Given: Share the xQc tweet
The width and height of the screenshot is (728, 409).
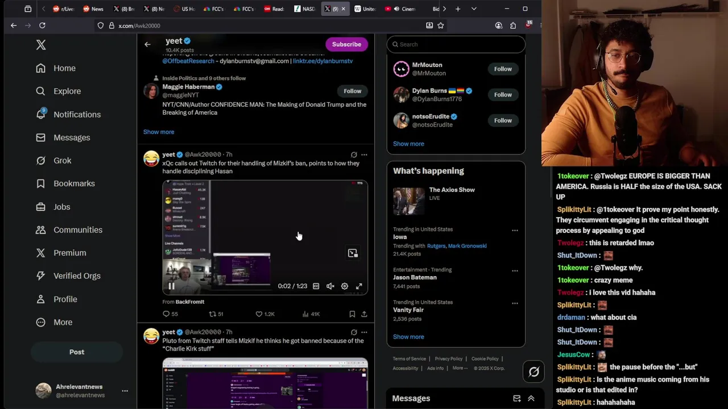Looking at the screenshot, I should pos(364,314).
